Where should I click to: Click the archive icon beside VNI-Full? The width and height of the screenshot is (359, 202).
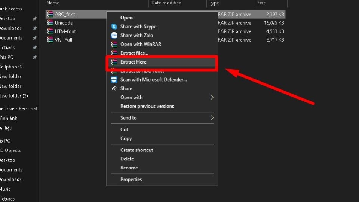pyautogui.click(x=50, y=40)
